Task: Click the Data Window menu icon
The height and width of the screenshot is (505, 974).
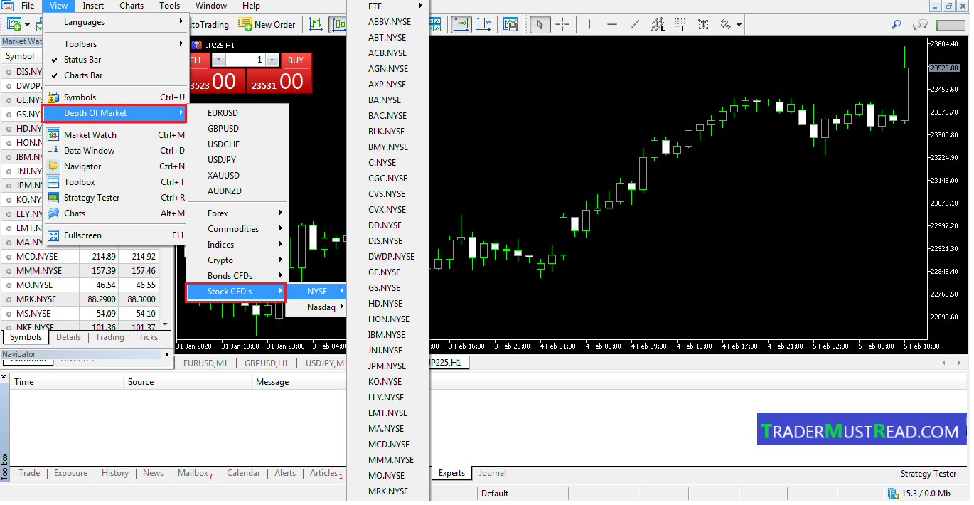Action: (x=53, y=151)
